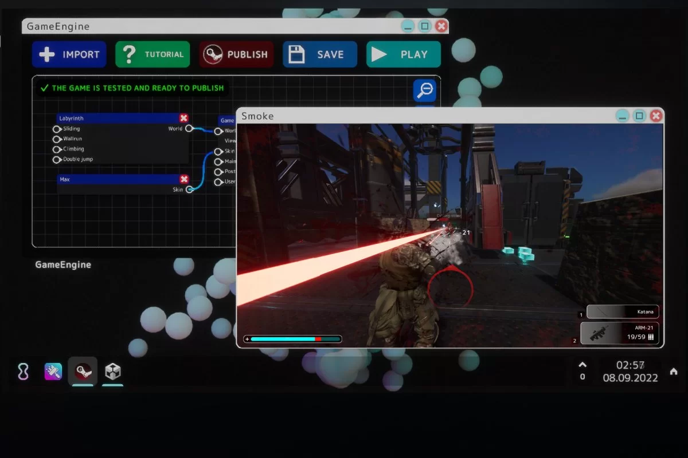688x458 pixels.
Task: Open the cube game engine taskbar icon
Action: pos(112,372)
